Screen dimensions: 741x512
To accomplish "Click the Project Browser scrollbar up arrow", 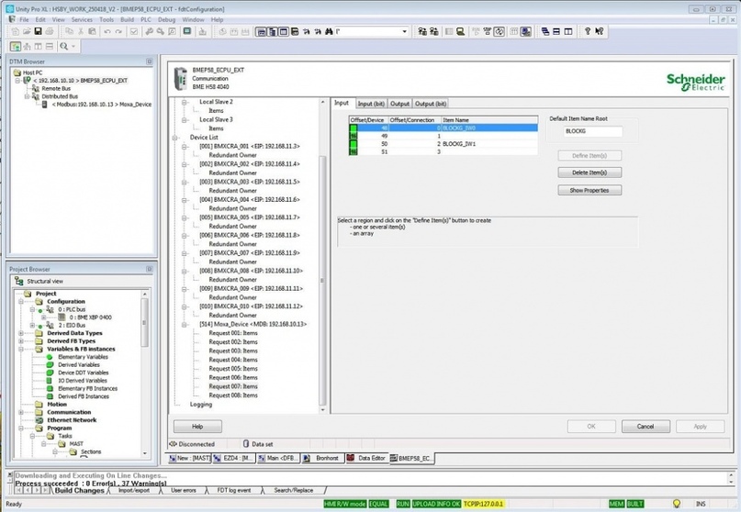I will pos(144,294).
